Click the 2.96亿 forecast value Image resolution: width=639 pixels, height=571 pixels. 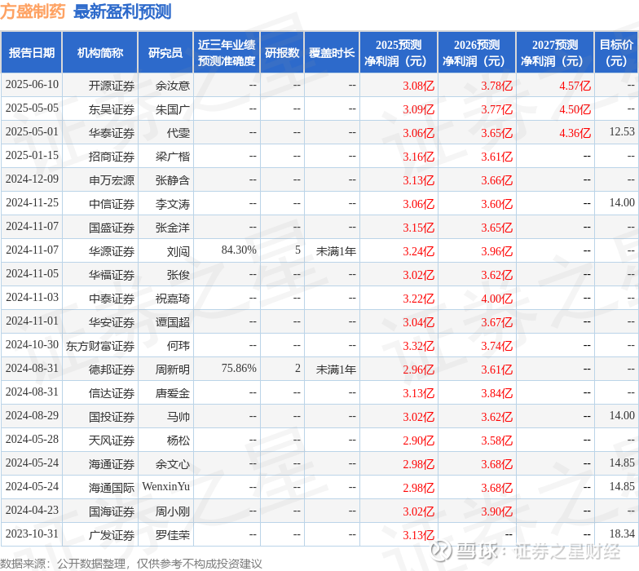pos(419,370)
